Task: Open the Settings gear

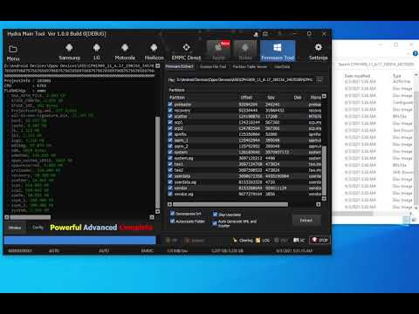Action: click(x=319, y=47)
